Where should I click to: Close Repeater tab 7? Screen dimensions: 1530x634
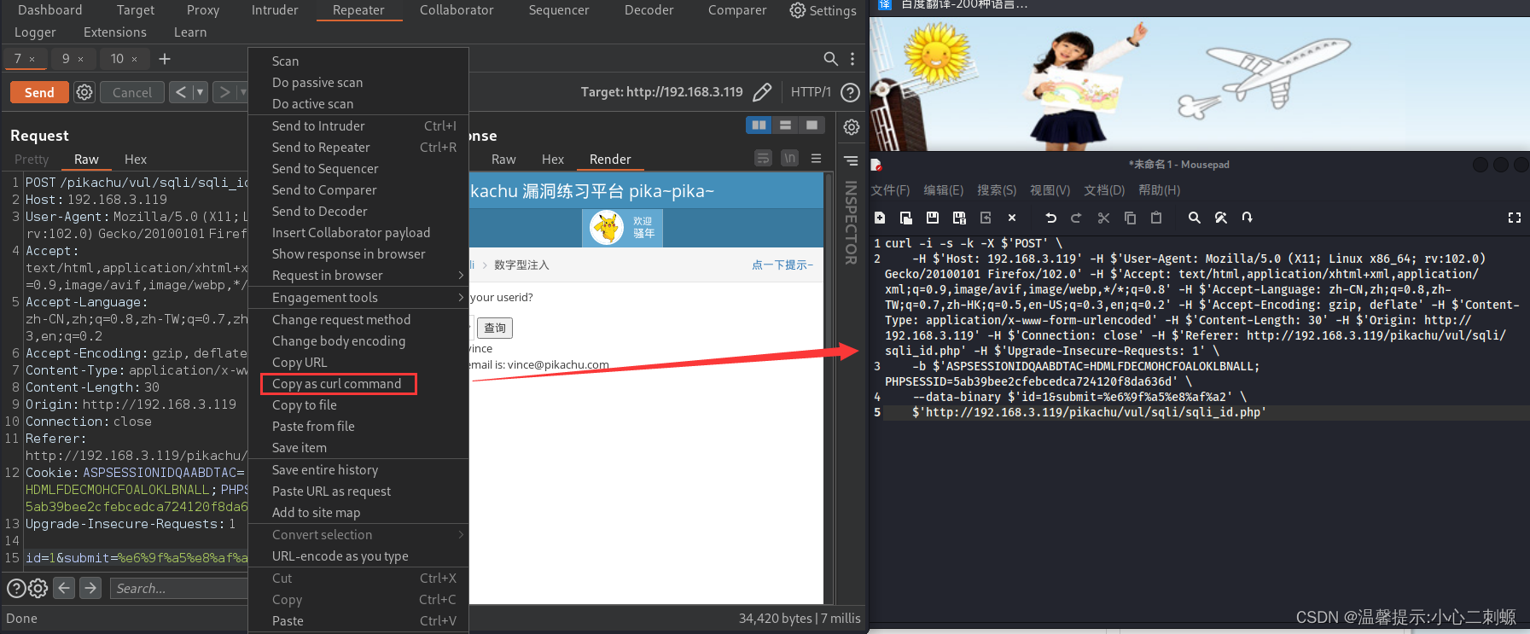pos(32,60)
